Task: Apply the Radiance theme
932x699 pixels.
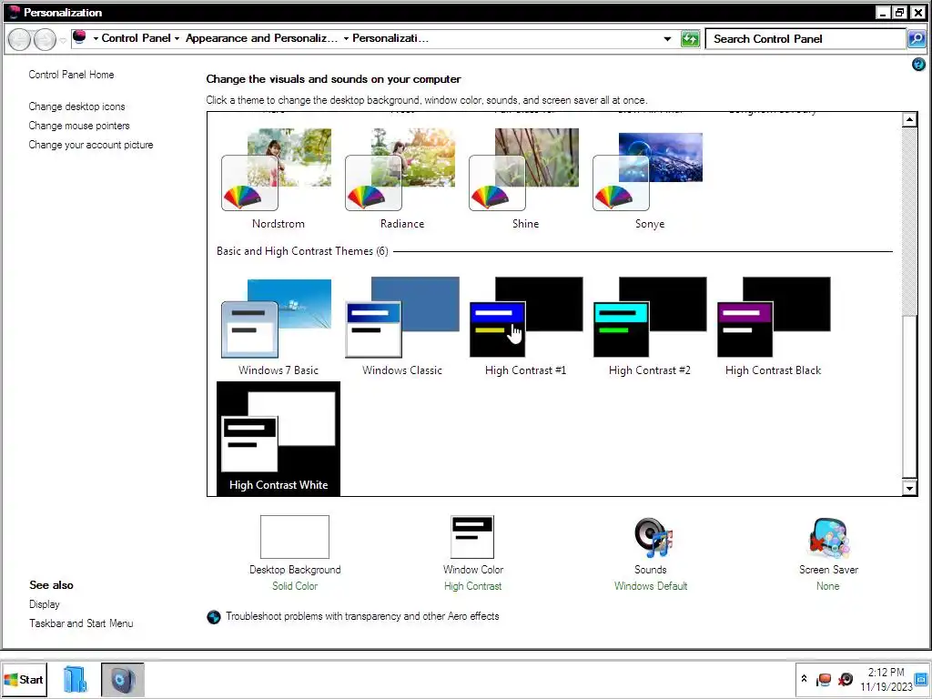Action: click(401, 179)
